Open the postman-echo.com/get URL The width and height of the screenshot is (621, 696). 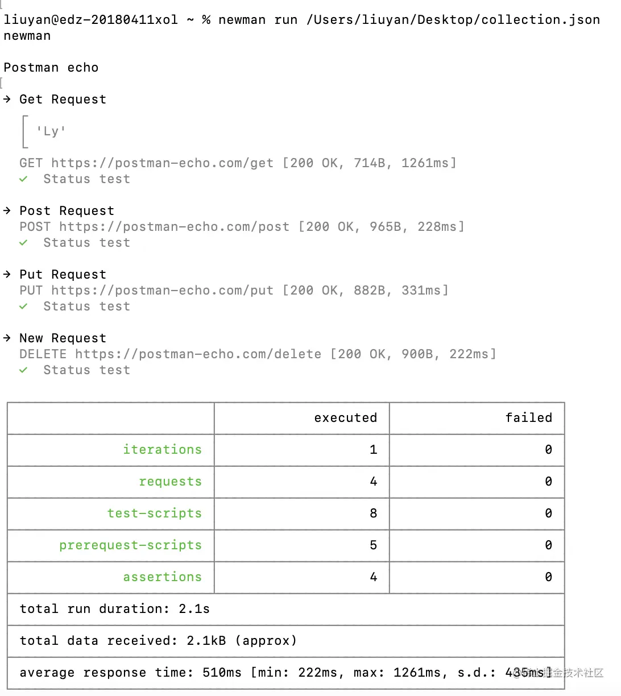[x=162, y=163]
